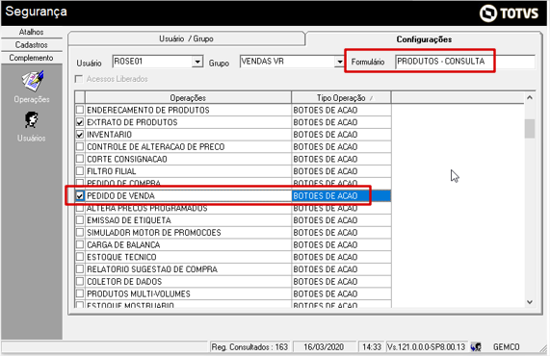Toggle Acessos Liberados checkbox
The image size is (550, 356).
[79, 79]
